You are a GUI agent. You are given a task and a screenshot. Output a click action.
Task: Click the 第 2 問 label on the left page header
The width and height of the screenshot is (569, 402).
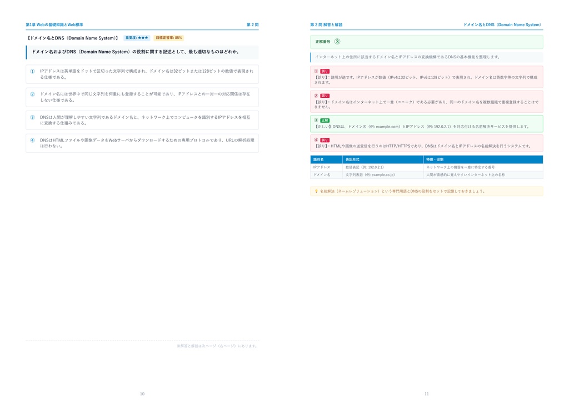pos(253,24)
